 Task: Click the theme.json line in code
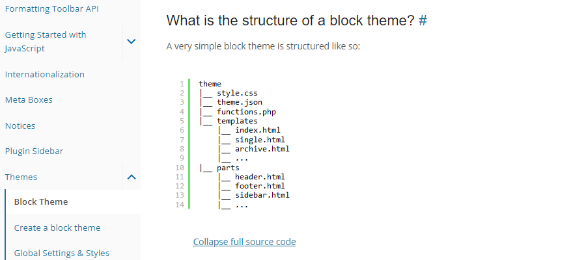tap(240, 102)
